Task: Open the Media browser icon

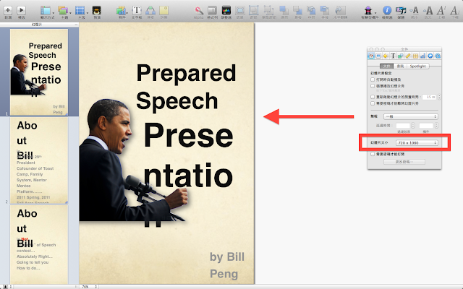Action: click(401, 11)
